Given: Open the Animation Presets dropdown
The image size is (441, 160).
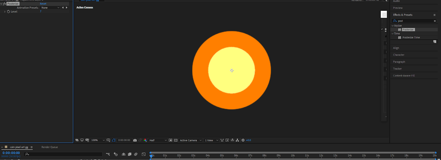Looking at the screenshot, I should coord(50,8).
